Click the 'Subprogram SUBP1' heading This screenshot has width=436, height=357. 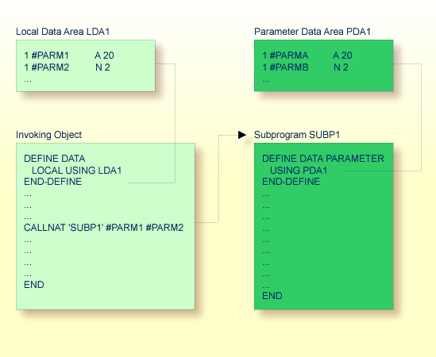tap(297, 135)
